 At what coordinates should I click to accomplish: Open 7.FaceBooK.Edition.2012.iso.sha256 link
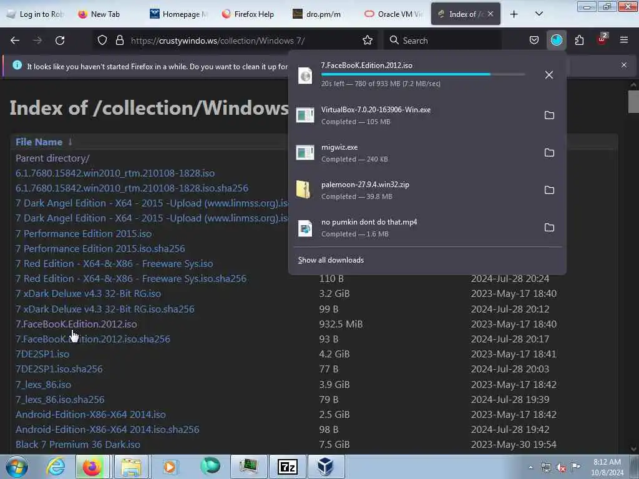(93, 339)
